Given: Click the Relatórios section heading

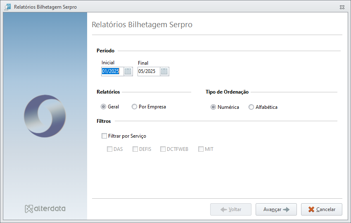Looking at the screenshot, I should (x=108, y=92).
